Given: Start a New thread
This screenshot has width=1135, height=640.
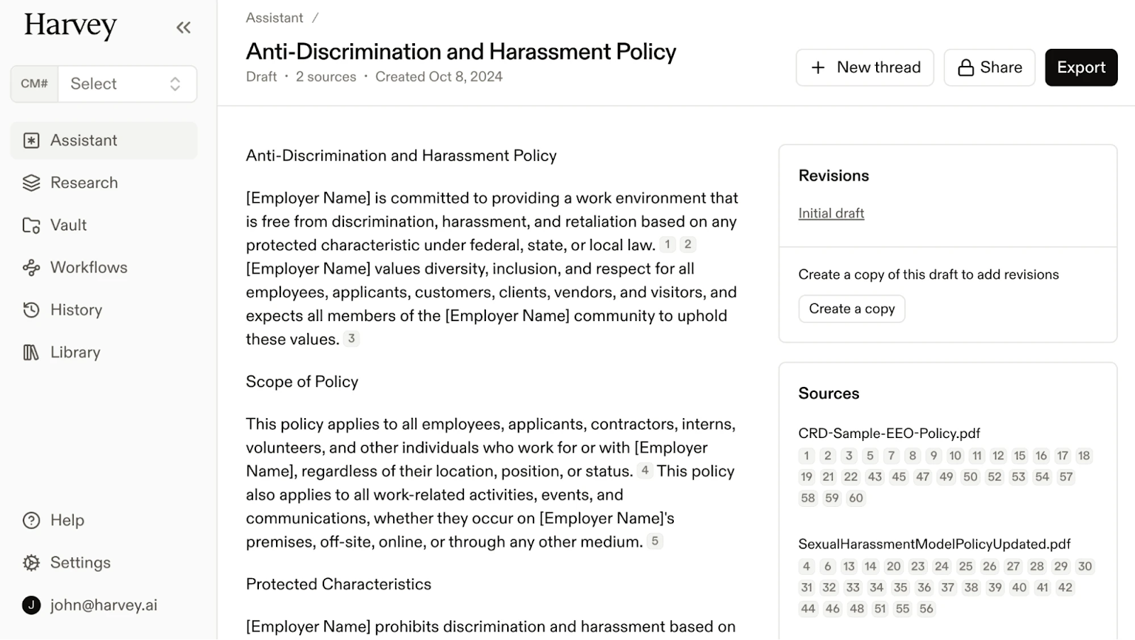Looking at the screenshot, I should [x=864, y=67].
